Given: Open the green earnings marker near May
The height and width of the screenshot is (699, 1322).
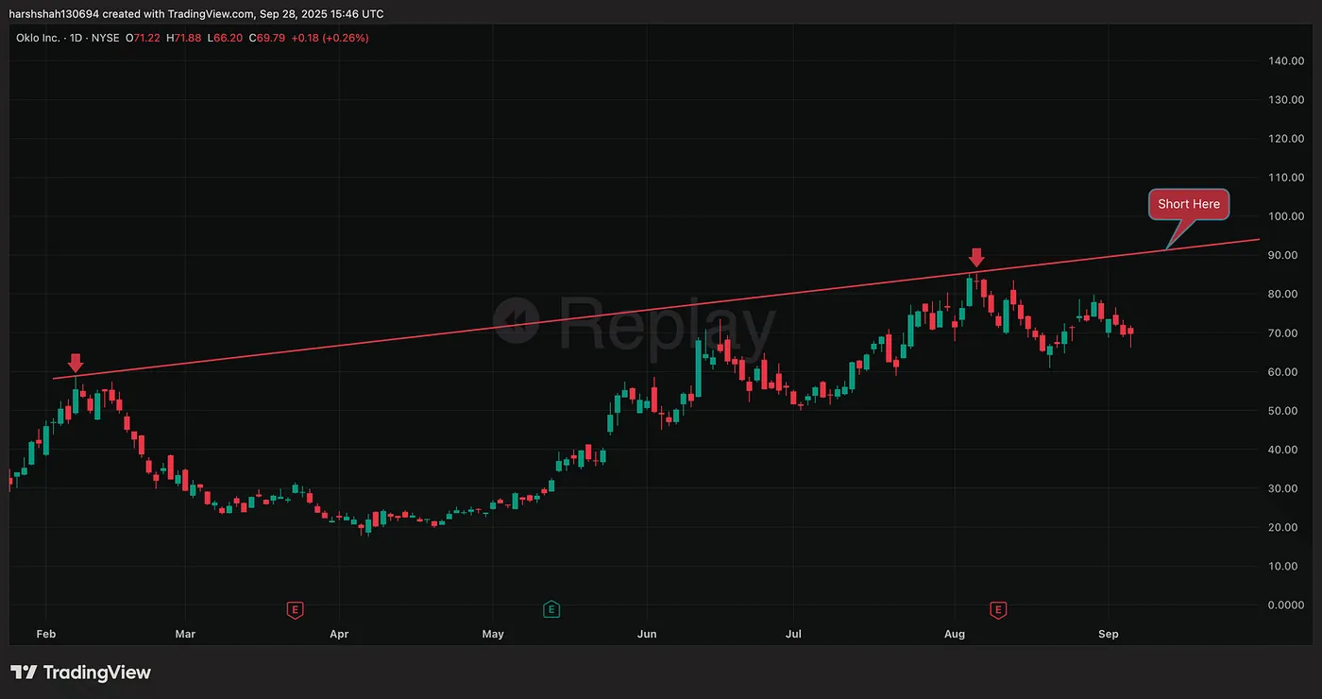Looking at the screenshot, I should [551, 609].
